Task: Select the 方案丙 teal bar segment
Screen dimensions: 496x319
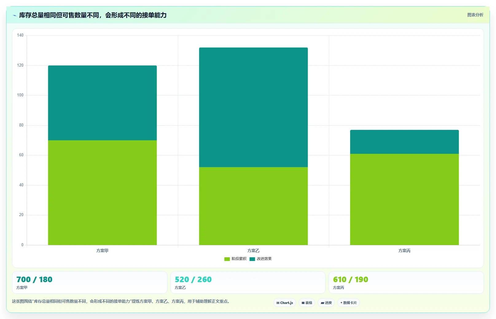Action: coord(404,142)
